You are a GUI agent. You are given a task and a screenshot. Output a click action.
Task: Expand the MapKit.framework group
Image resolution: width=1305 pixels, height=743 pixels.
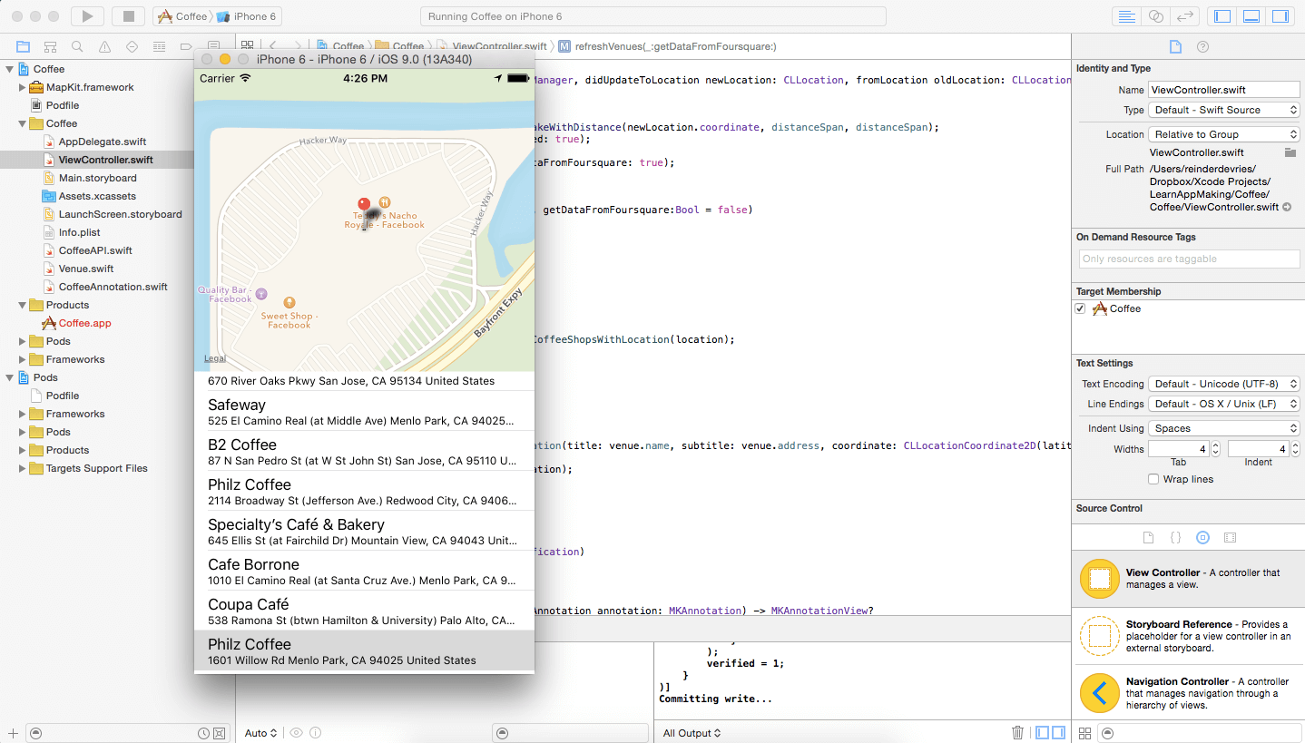23,87
